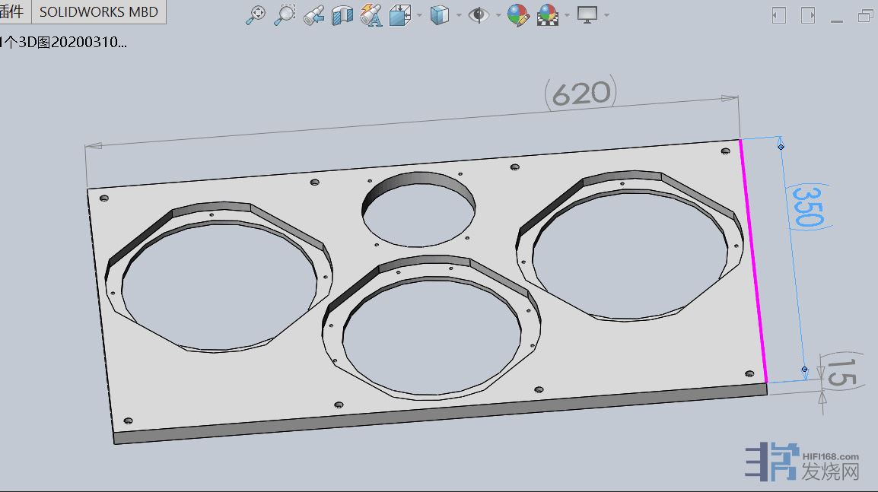The image size is (878, 492).
Task: Click the Apply Scene icon
Action: (548, 14)
